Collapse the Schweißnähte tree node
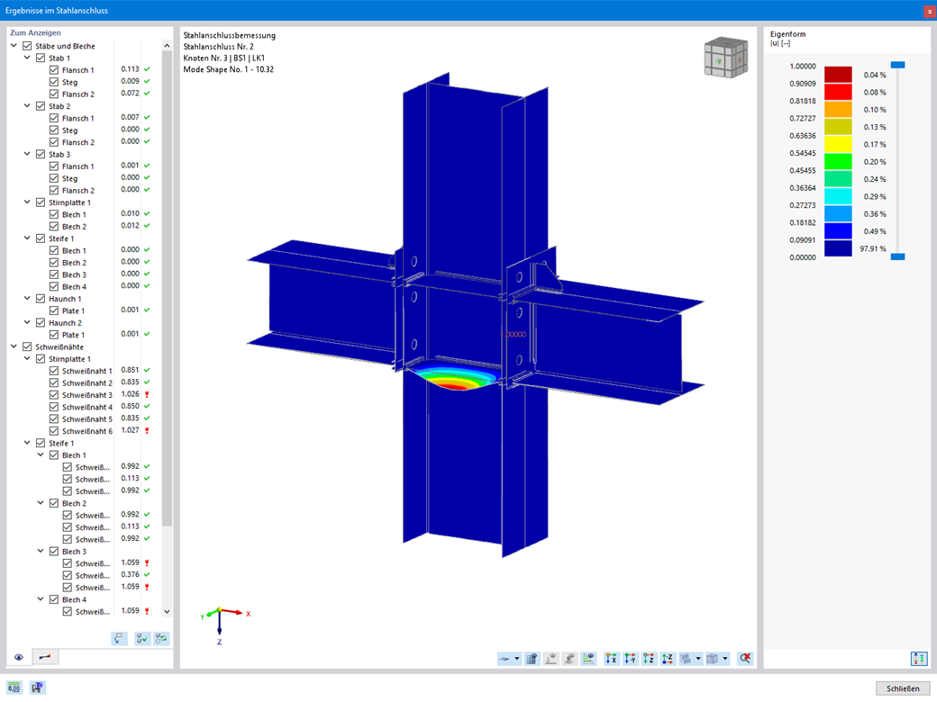The height and width of the screenshot is (702, 937). click(x=14, y=346)
